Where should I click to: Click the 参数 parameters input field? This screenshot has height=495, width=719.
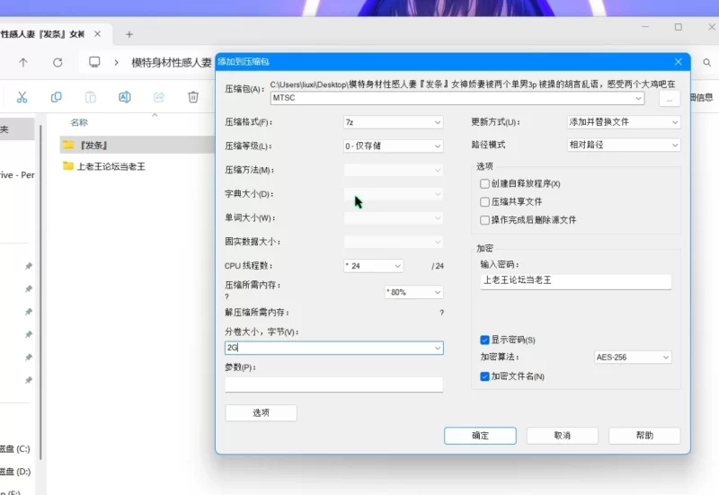coord(333,385)
